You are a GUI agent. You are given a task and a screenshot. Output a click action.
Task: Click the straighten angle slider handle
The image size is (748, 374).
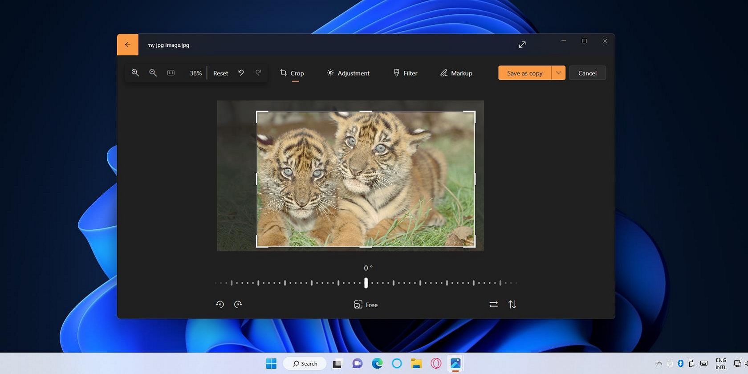click(x=366, y=283)
